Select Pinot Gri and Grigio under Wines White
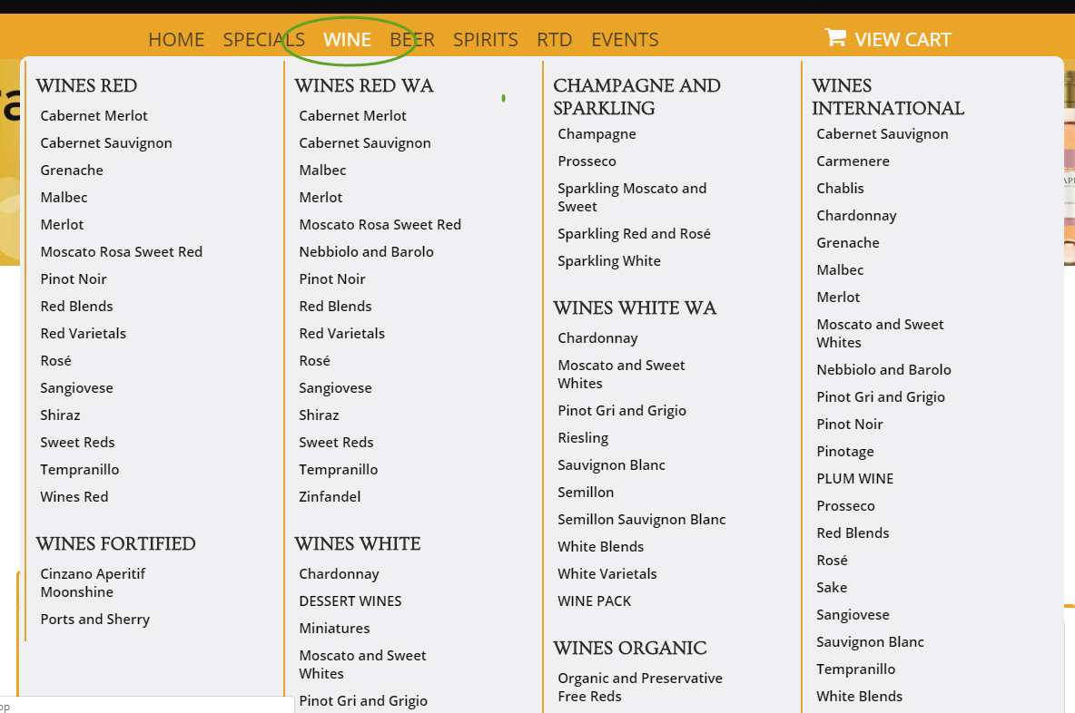The height and width of the screenshot is (713, 1075). (363, 700)
